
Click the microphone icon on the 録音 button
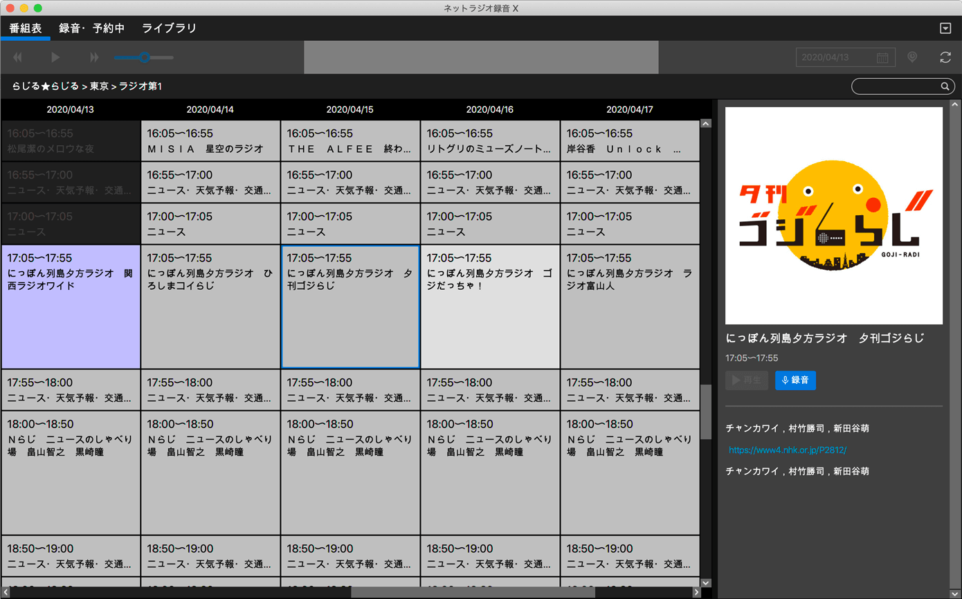click(x=784, y=380)
